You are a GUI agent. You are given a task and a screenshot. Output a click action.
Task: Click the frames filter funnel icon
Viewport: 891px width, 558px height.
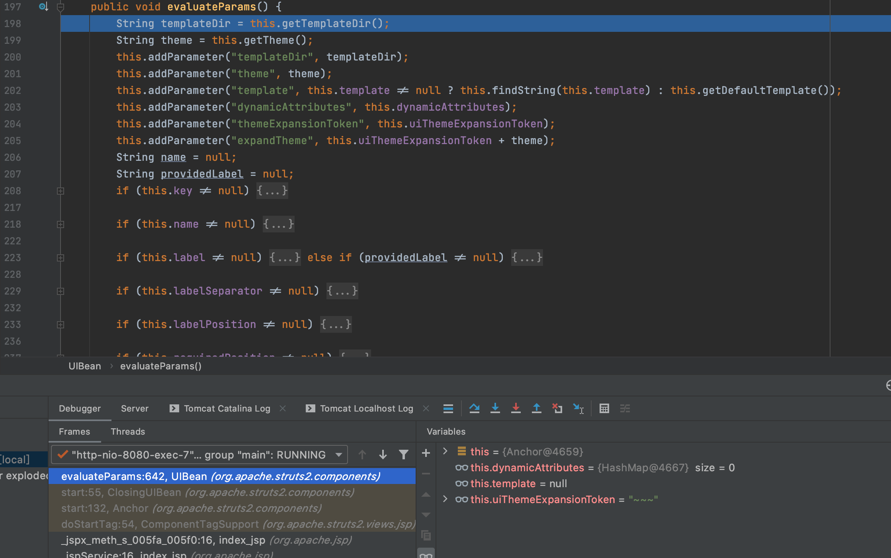click(x=403, y=455)
